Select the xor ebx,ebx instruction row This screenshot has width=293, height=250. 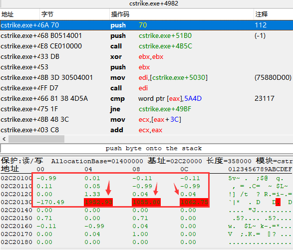coord(147,56)
